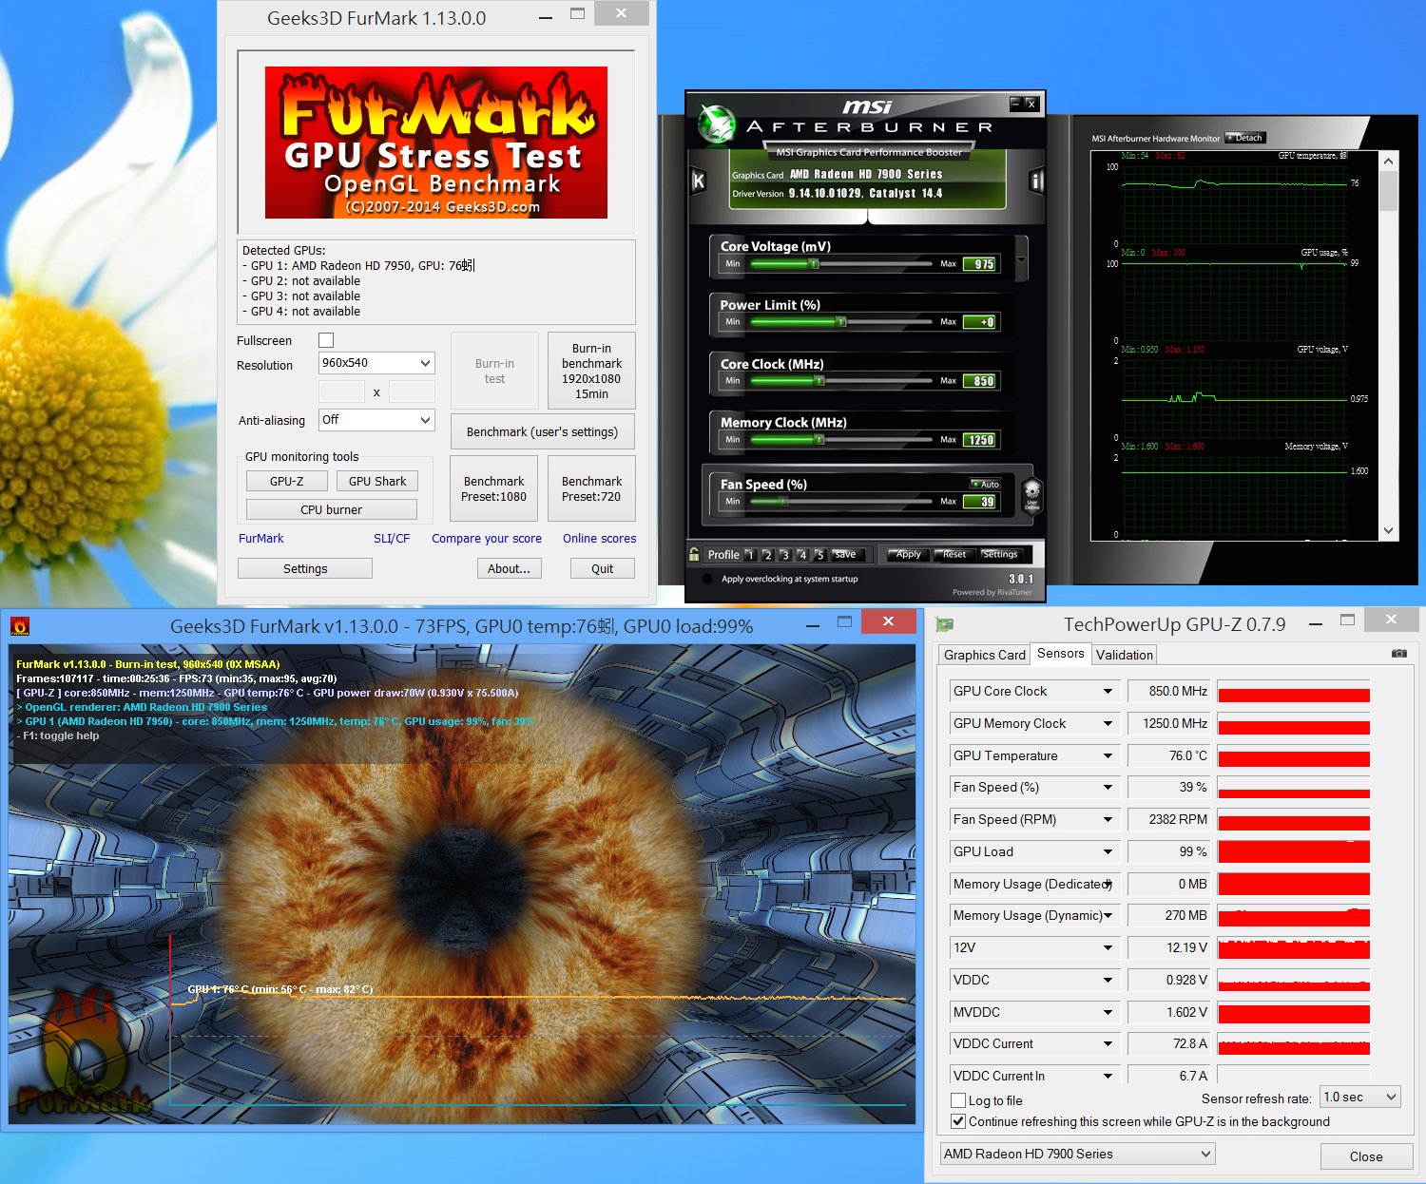Click the GPU-Z title bar app icon
Image resolution: width=1426 pixels, height=1184 pixels.
[944, 624]
